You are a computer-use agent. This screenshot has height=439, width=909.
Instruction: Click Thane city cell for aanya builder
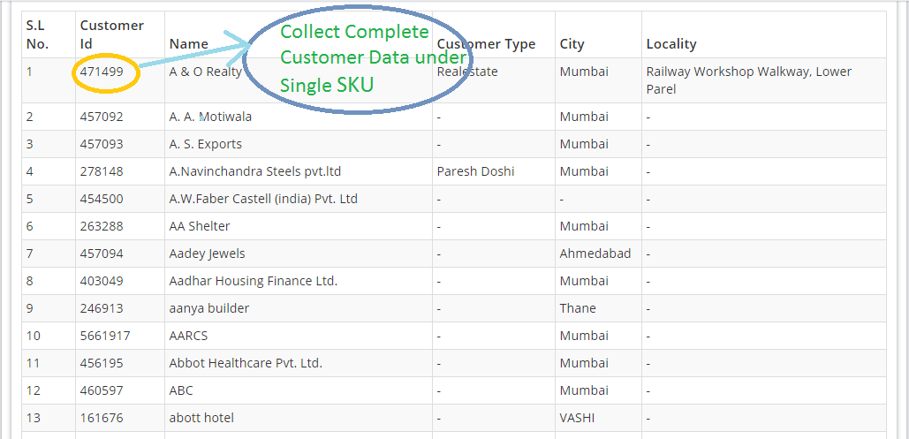[x=578, y=308]
